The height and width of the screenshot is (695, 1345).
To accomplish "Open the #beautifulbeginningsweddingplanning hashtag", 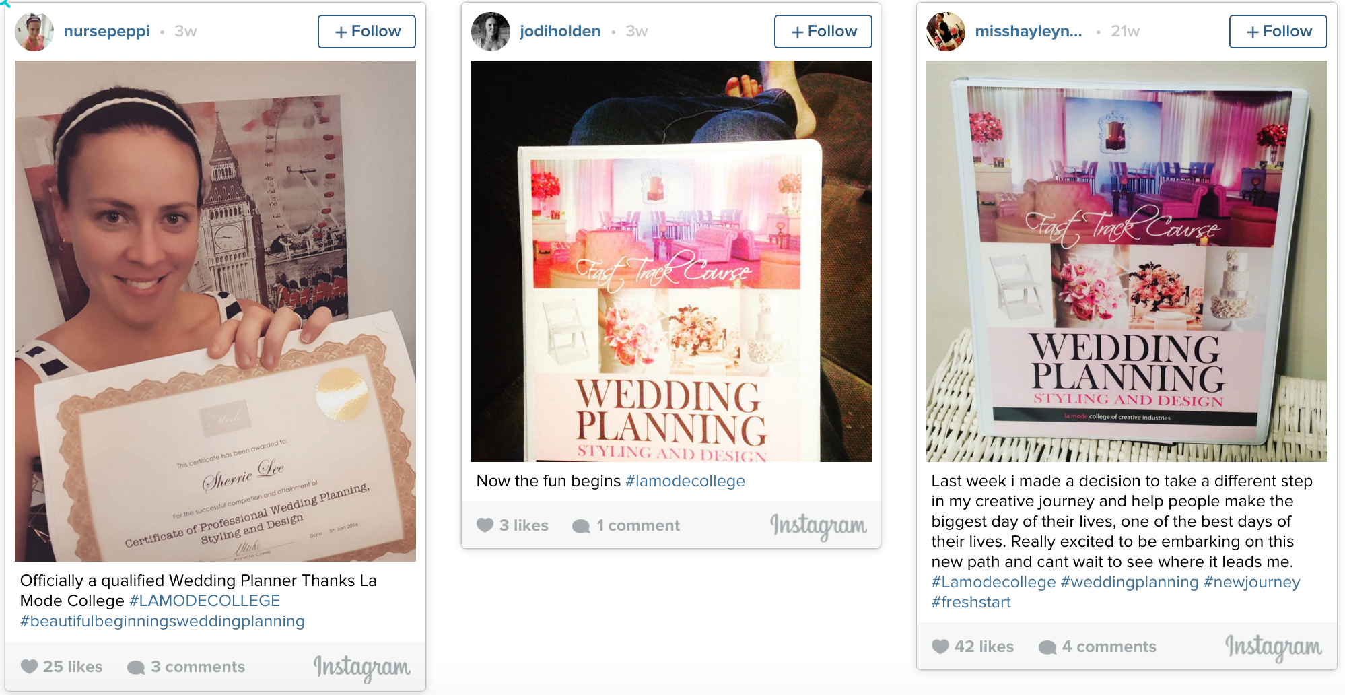I will tap(162, 621).
